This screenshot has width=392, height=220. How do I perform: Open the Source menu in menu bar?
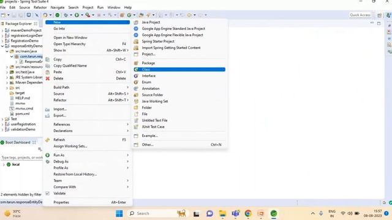coord(24,7)
